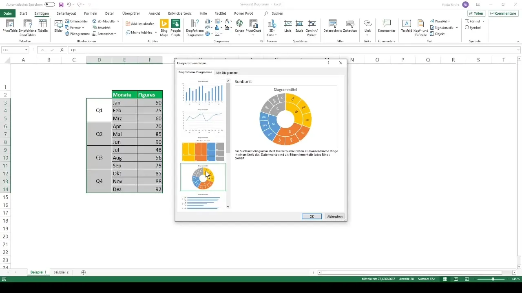Insert function with fx button
This screenshot has height=293, width=522.
pos(62,50)
